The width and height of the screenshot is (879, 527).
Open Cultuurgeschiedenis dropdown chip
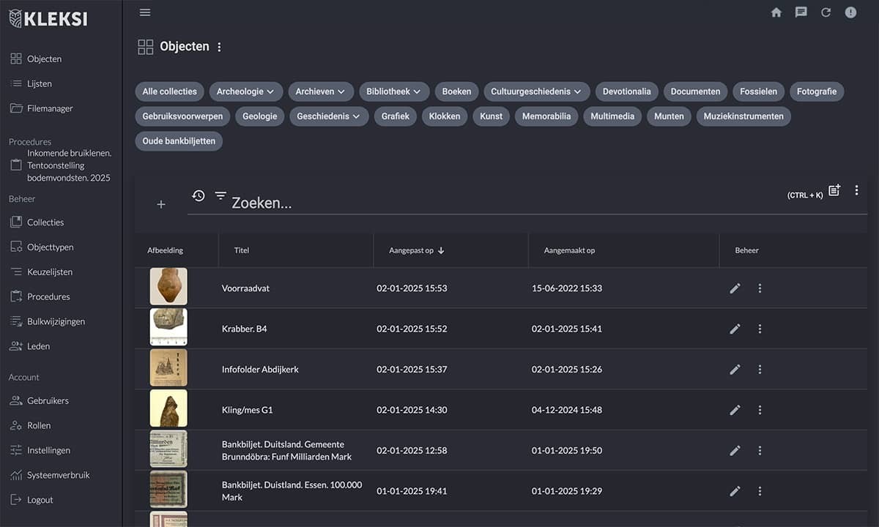(536, 91)
